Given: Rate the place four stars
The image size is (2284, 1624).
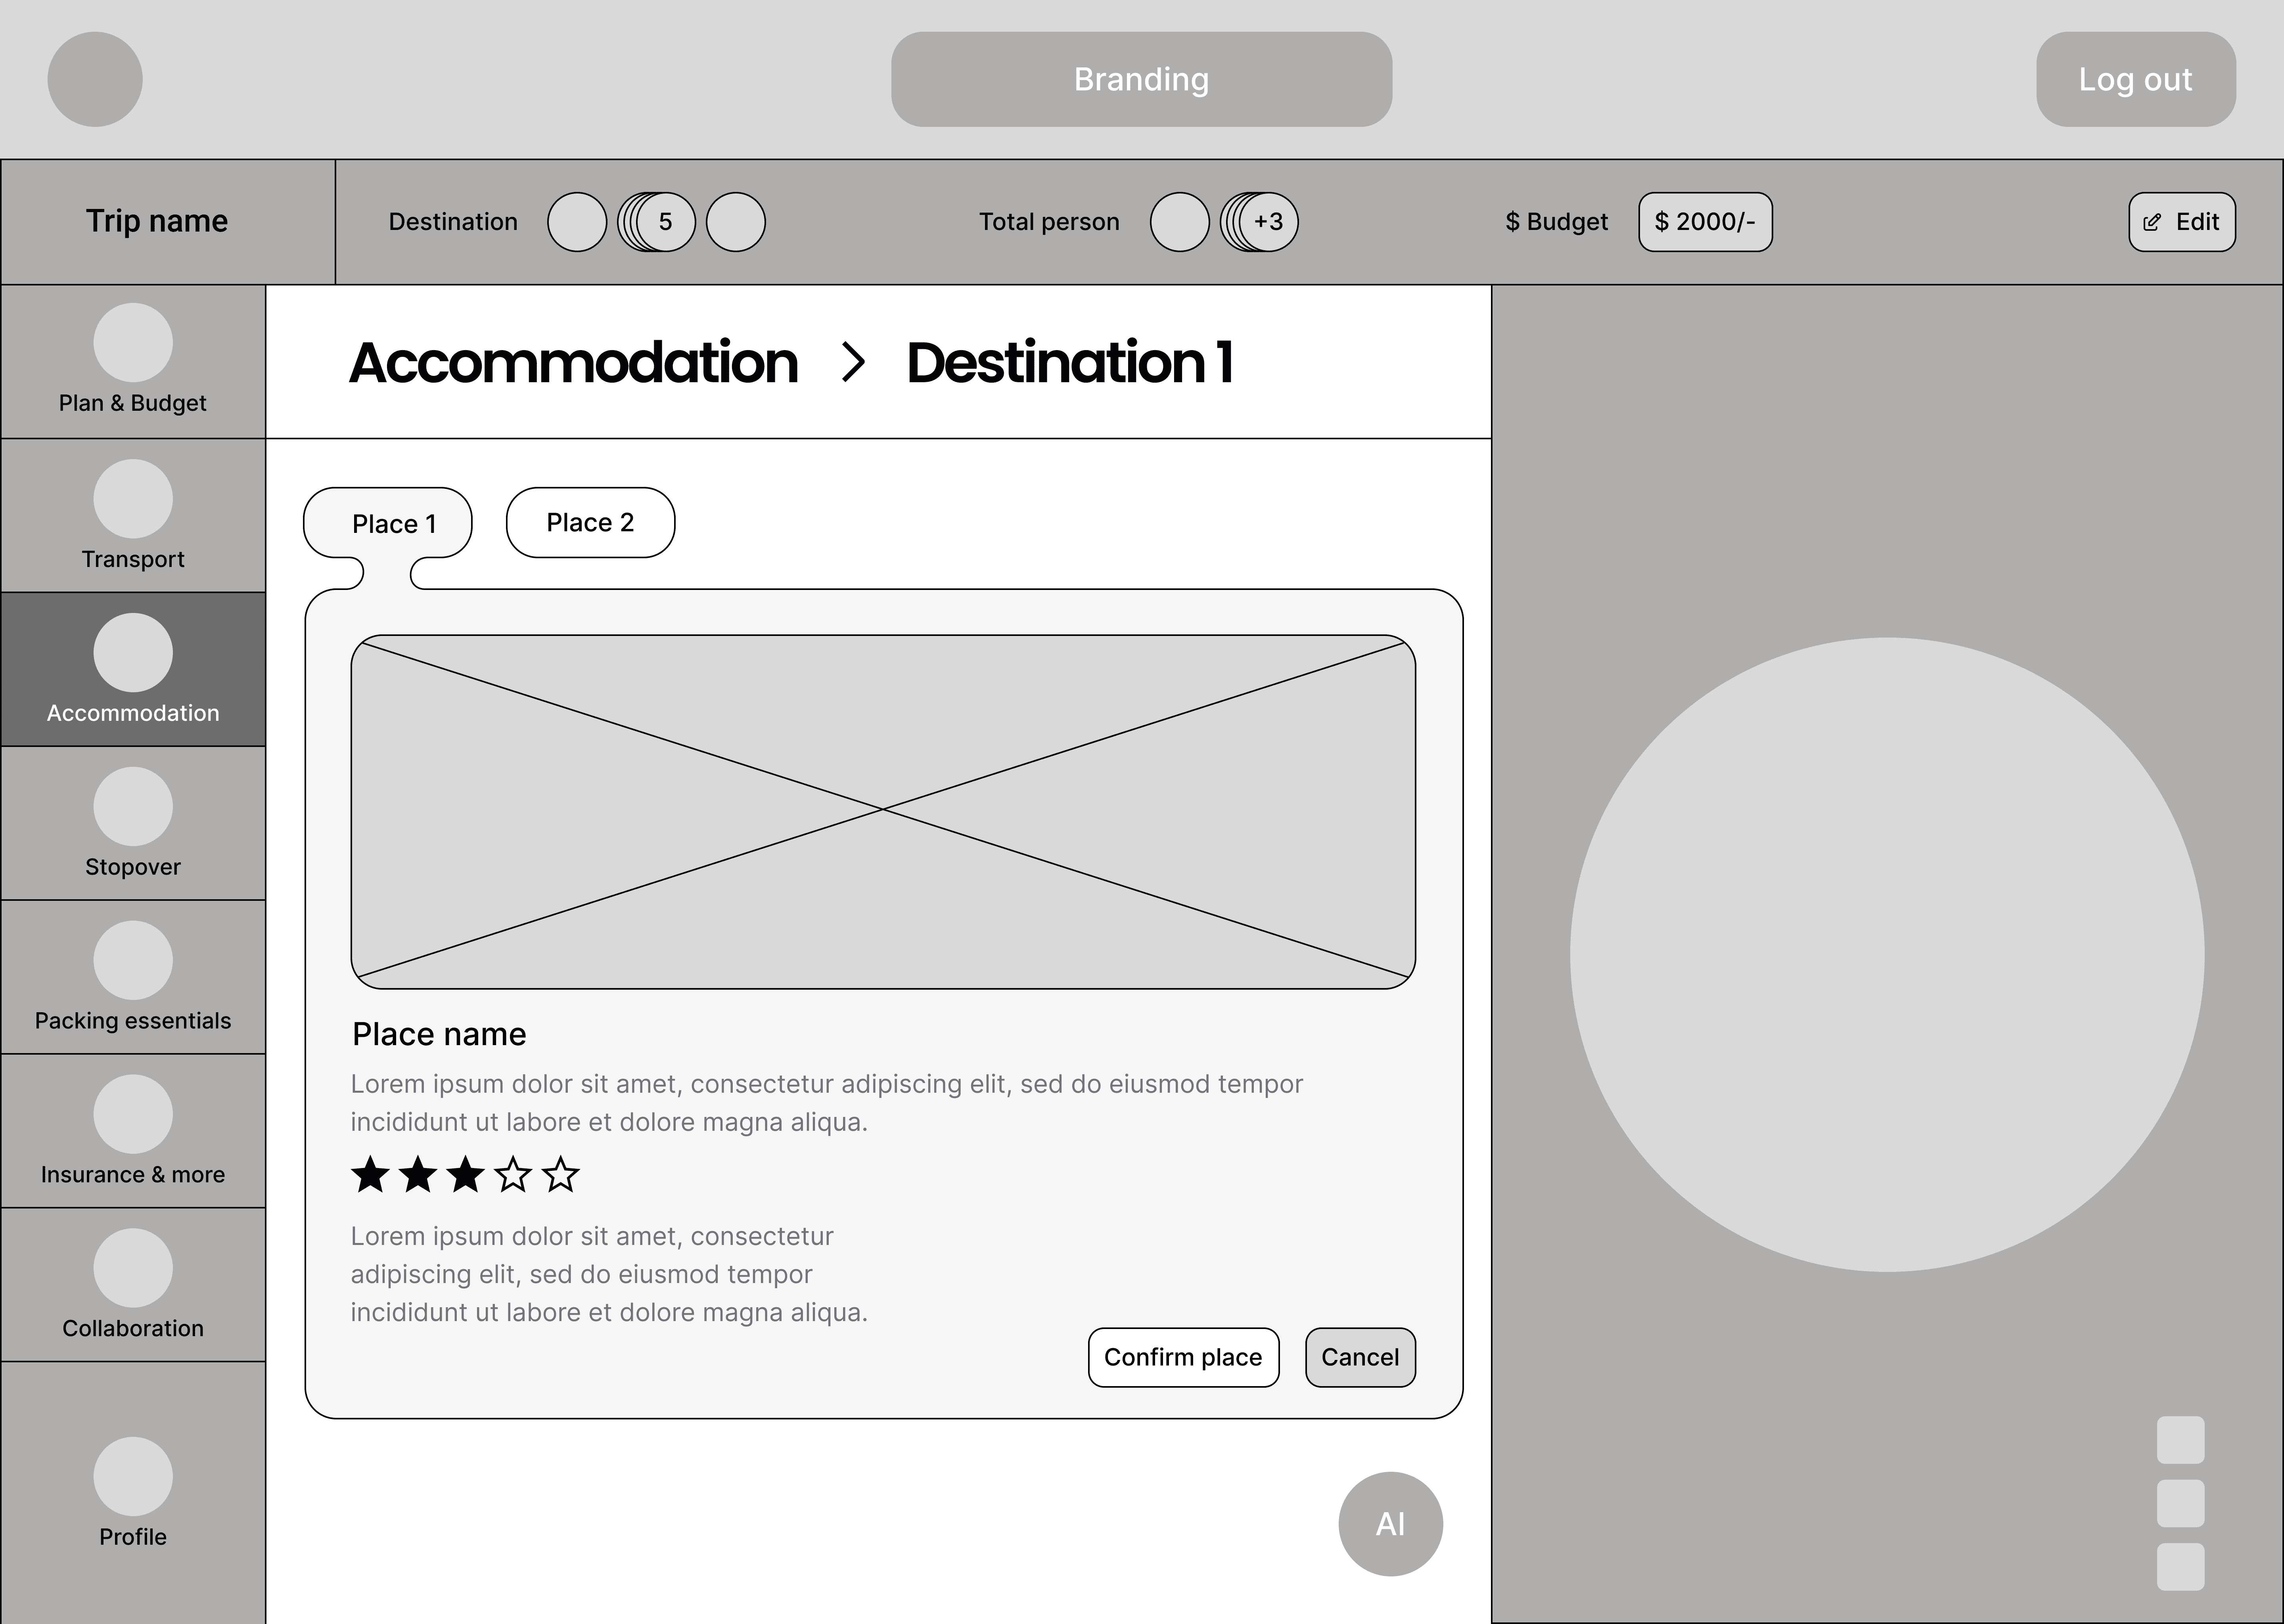Looking at the screenshot, I should point(513,1175).
